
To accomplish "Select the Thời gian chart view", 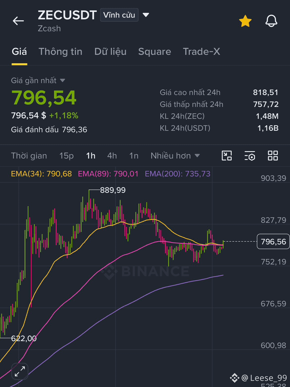I will 29,156.
